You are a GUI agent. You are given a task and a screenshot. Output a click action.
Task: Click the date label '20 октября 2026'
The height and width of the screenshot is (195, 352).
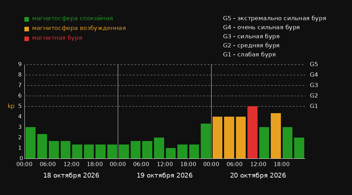(x=258, y=175)
